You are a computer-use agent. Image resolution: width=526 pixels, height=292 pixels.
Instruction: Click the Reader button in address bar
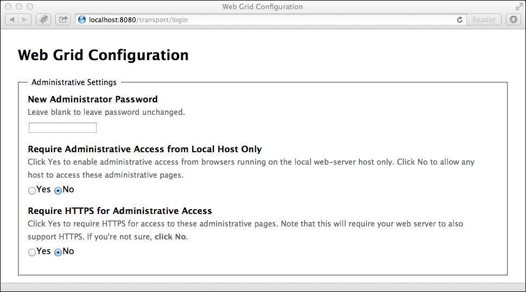484,20
